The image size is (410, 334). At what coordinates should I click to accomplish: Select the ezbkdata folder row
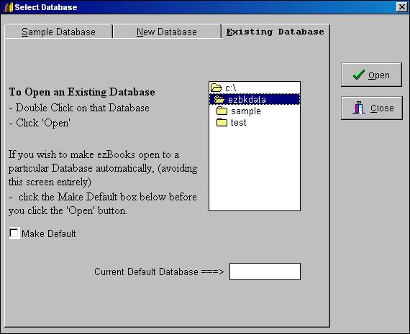(255, 99)
